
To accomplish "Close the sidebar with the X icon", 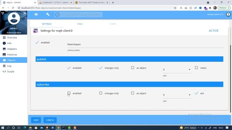I will tap(25, 13).
